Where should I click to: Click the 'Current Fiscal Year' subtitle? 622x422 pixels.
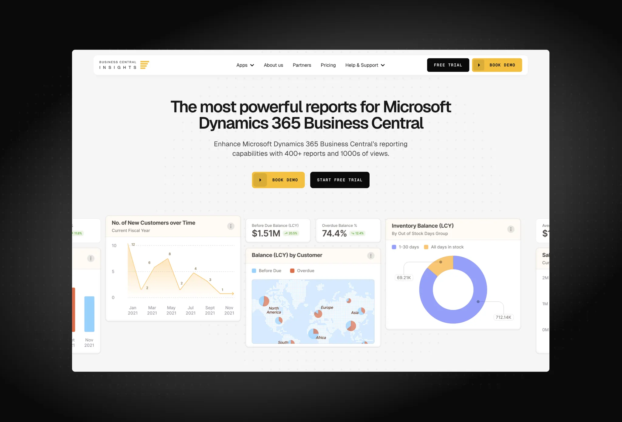(x=131, y=231)
